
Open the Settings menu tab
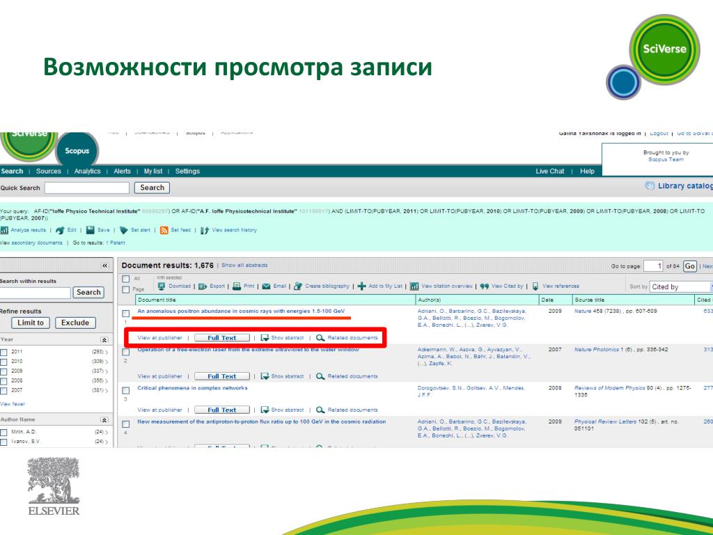click(187, 171)
